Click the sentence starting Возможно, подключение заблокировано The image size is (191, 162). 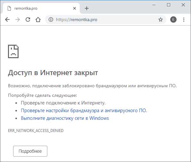pos(92,86)
